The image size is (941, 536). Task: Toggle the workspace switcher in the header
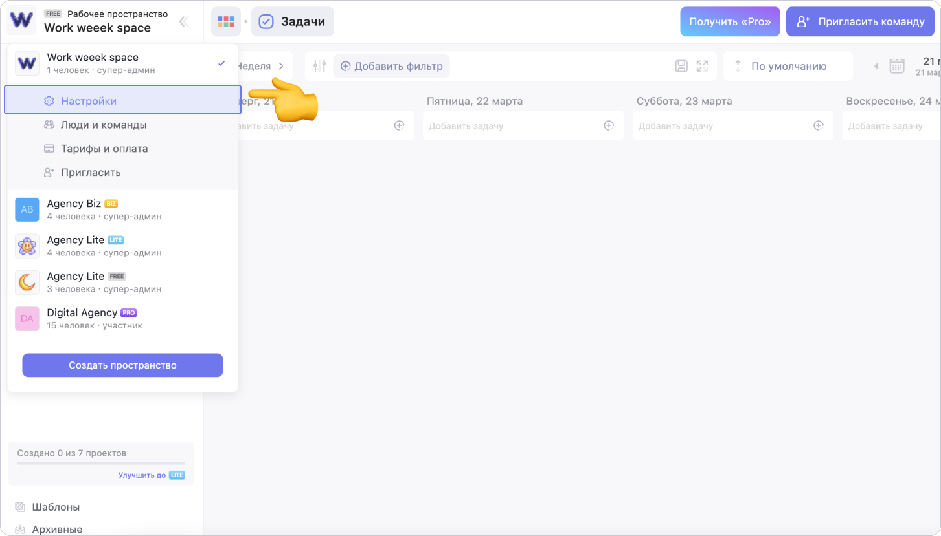(97, 21)
